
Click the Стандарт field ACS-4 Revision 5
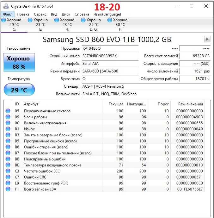click(x=146, y=86)
